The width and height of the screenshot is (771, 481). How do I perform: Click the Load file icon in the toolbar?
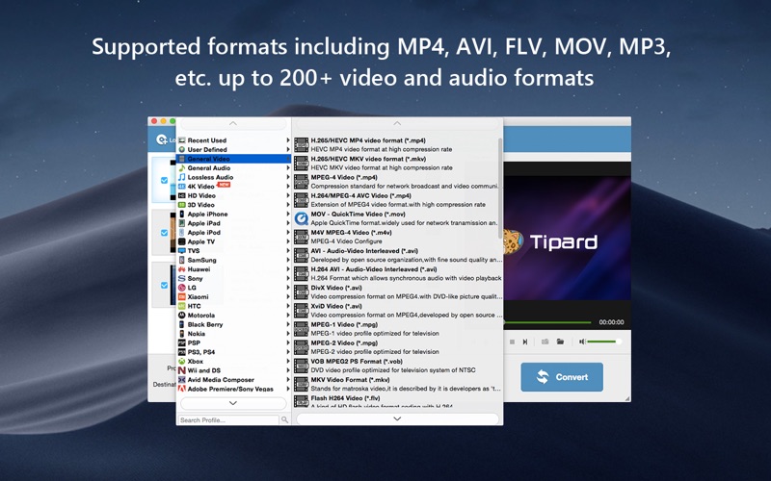tap(161, 139)
